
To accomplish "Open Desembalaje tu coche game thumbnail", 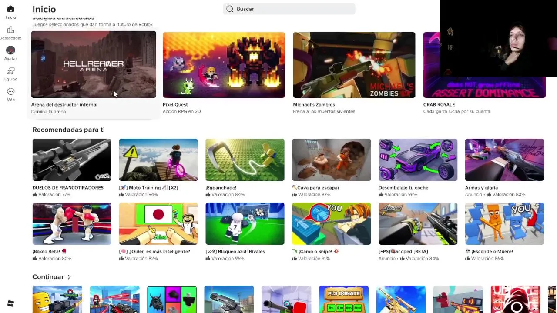I will [x=418, y=160].
